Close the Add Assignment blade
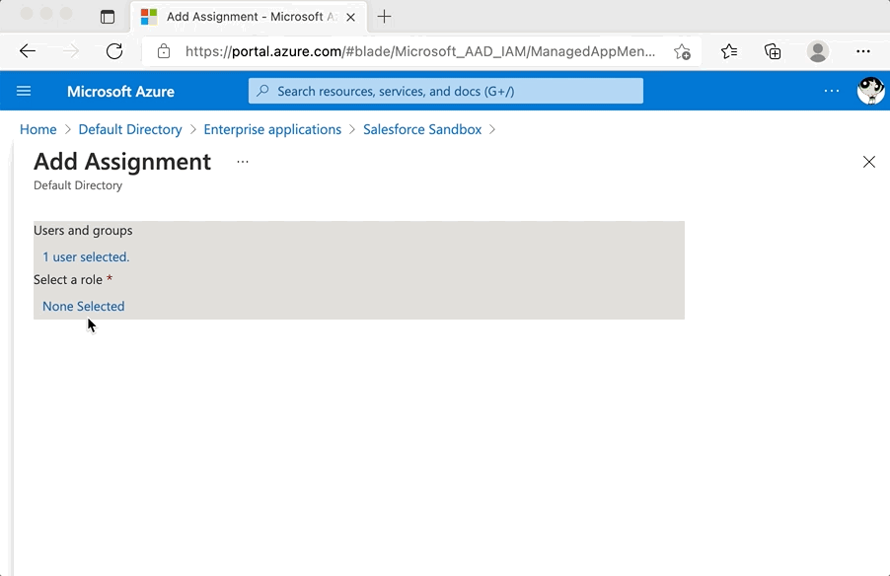This screenshot has height=576, width=890. (x=868, y=162)
